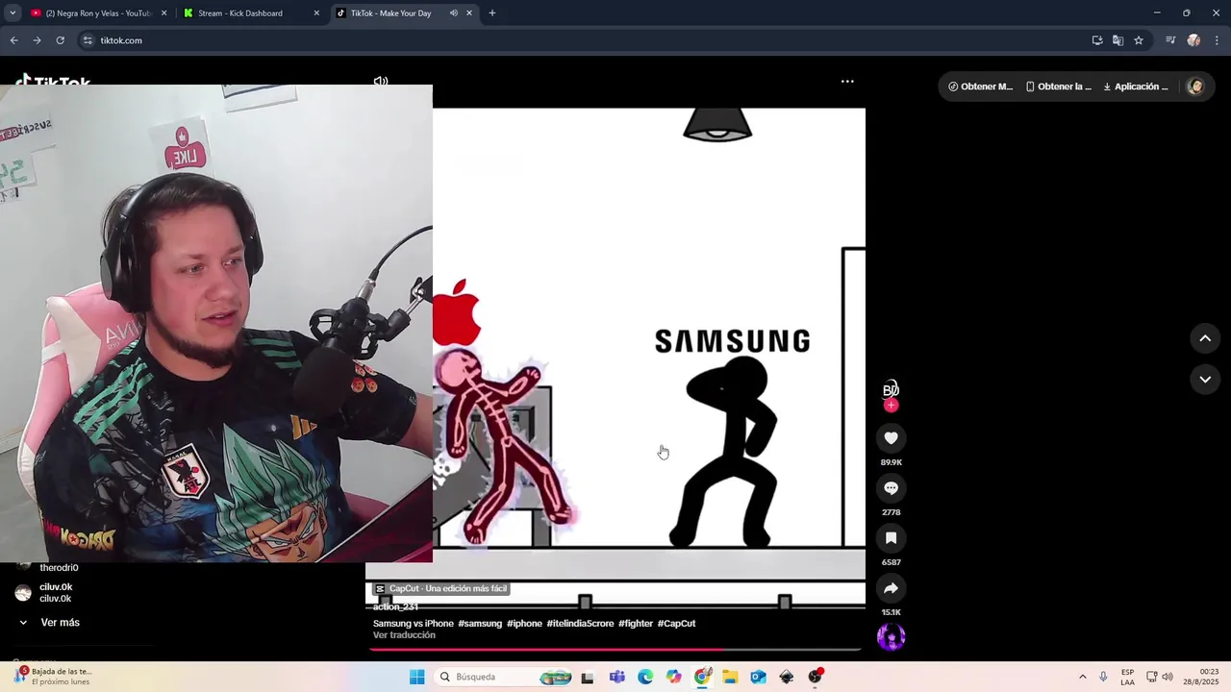
Task: Click the CapCut - Una edición más fácil tag
Action: point(441,588)
